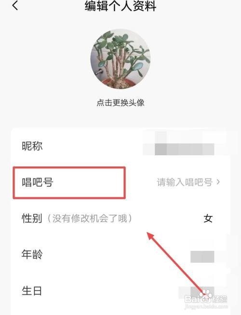Image resolution: width=241 pixels, height=315 pixels.
Task: Open the 年龄 row label
Action: coord(32,254)
